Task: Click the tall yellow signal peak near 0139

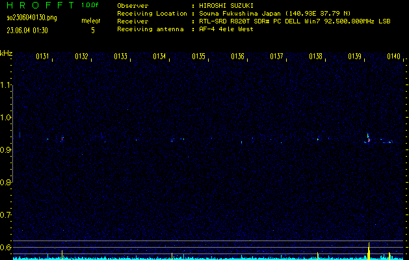Action: click(x=369, y=251)
